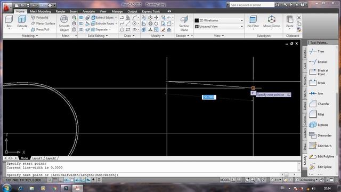Open Internet Explorer from taskbar
This screenshot has width=341, height=192.
21,188
